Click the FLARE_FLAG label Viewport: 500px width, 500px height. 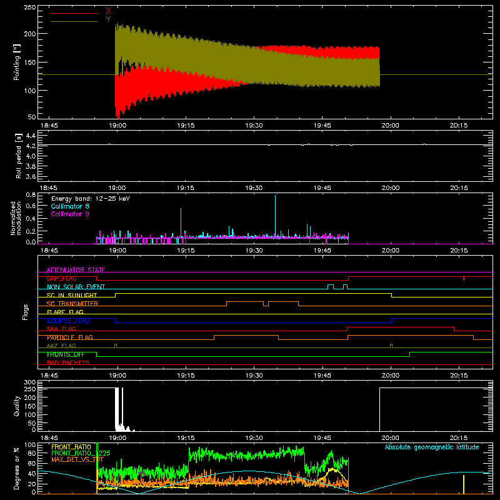click(65, 312)
